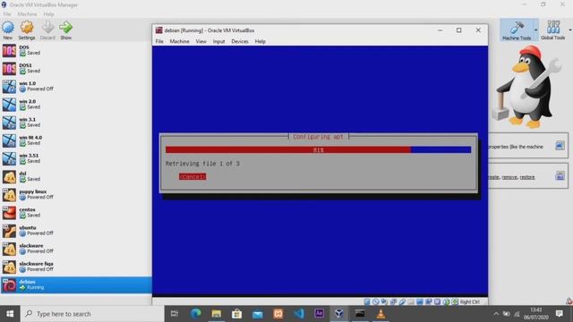Open the Windows Start menu
The height and width of the screenshot is (322, 573).
(x=10, y=314)
